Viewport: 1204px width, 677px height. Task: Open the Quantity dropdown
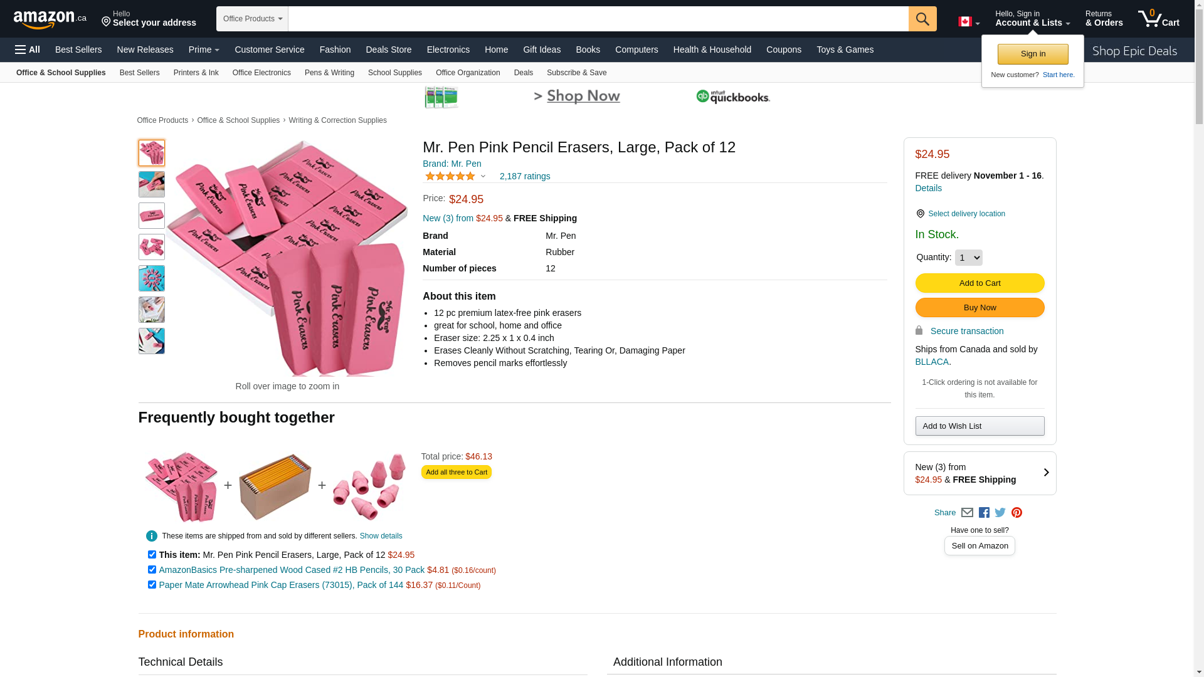pyautogui.click(x=968, y=258)
